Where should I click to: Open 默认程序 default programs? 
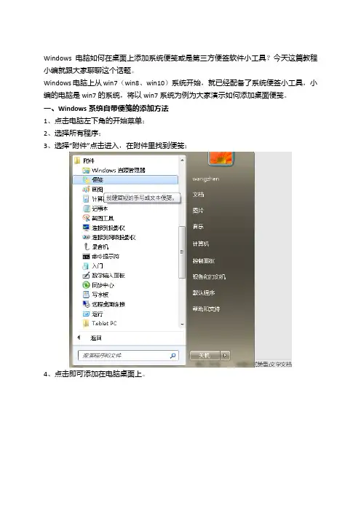tap(204, 293)
